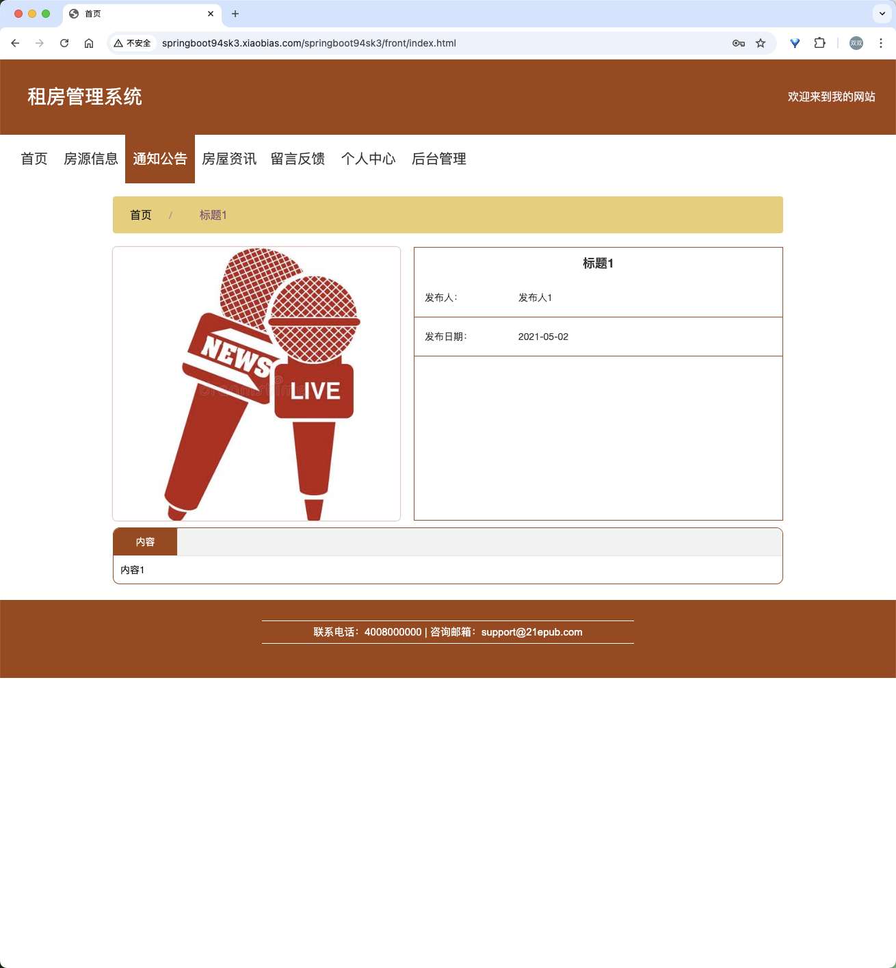Image resolution: width=896 pixels, height=968 pixels.
Task: Reload the page with the refresh icon
Action: click(x=64, y=43)
